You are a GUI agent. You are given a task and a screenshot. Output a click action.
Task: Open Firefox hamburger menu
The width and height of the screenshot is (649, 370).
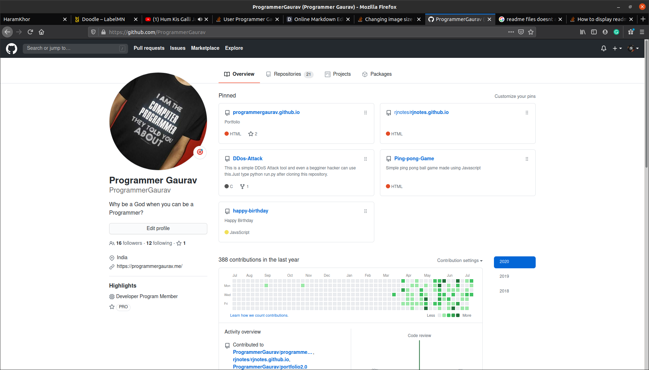click(642, 32)
